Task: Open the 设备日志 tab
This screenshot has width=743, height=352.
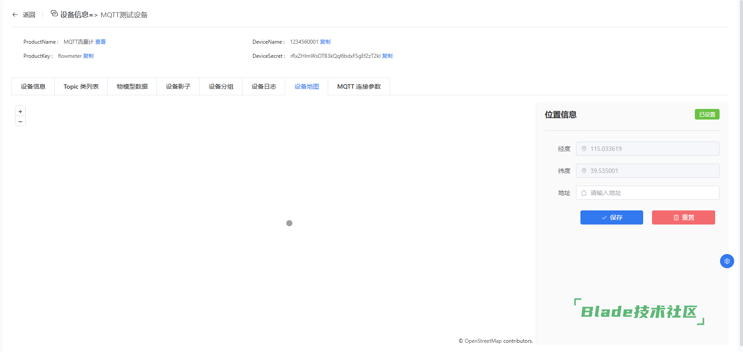Action: pos(264,86)
